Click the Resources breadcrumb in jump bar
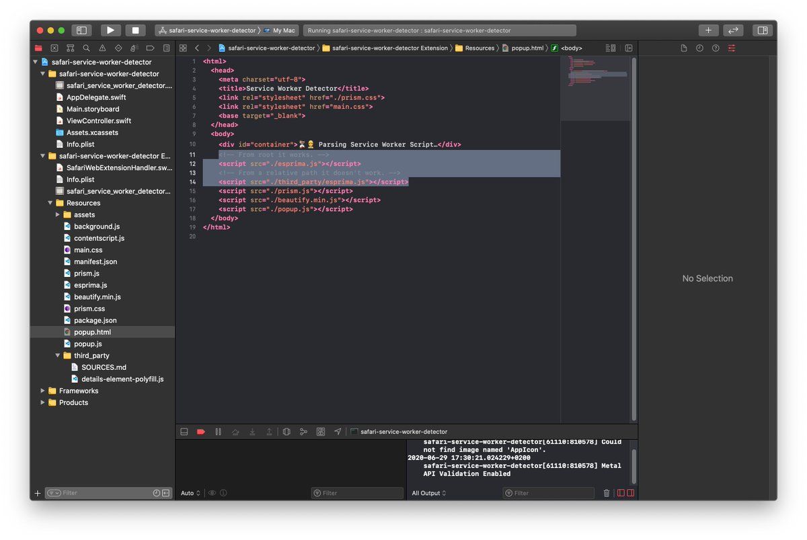The width and height of the screenshot is (807, 540). point(474,48)
